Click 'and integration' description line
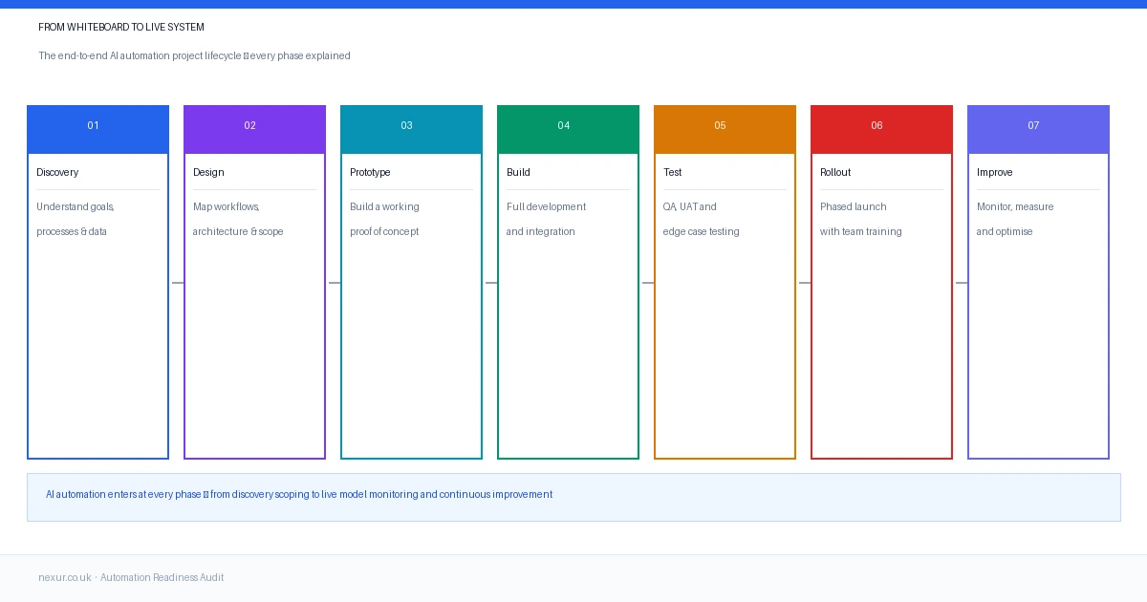The height and width of the screenshot is (602, 1147). 541,232
